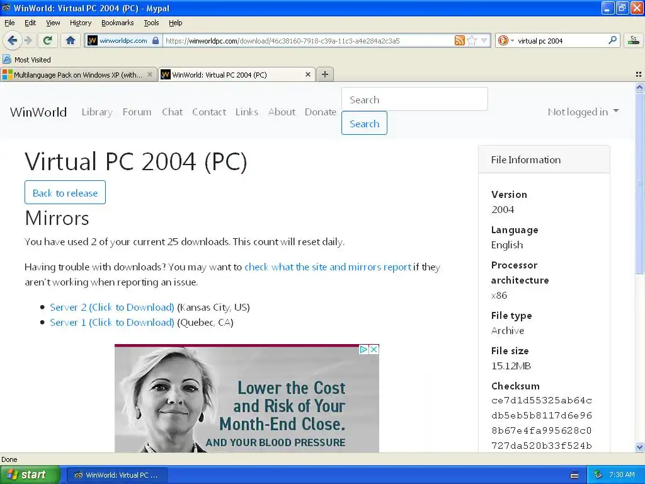Open the Edit menu
Image resolution: width=645 pixels, height=484 pixels.
point(30,23)
